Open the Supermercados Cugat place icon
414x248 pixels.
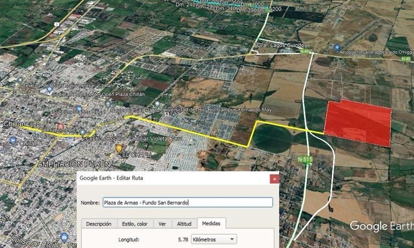[x=79, y=108]
